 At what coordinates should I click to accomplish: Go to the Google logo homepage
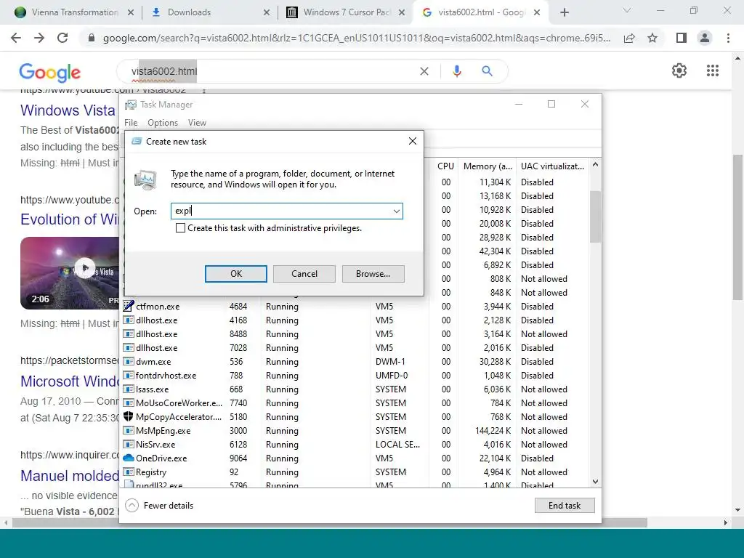pos(50,72)
